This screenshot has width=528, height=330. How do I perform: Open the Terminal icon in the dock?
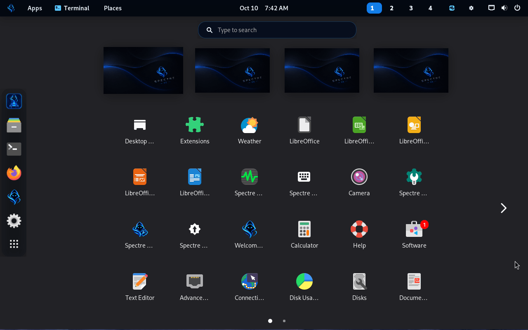14,149
